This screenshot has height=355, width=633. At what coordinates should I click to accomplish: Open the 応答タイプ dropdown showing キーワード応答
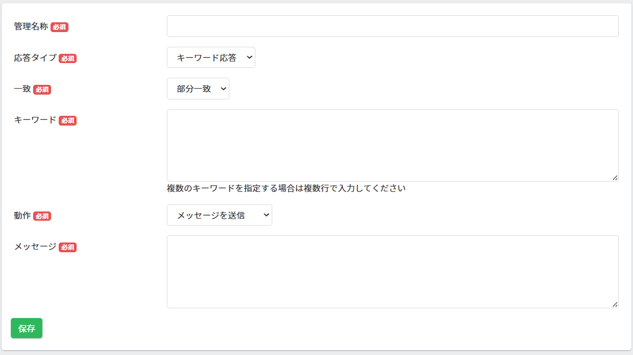pos(211,58)
